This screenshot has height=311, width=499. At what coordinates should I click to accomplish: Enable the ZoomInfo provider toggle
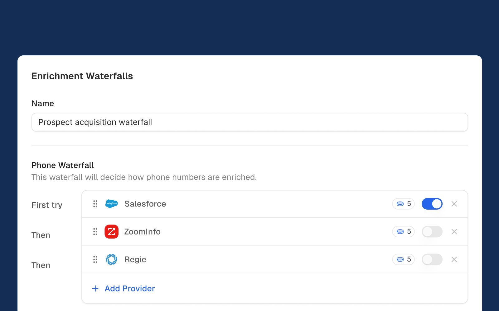432,231
